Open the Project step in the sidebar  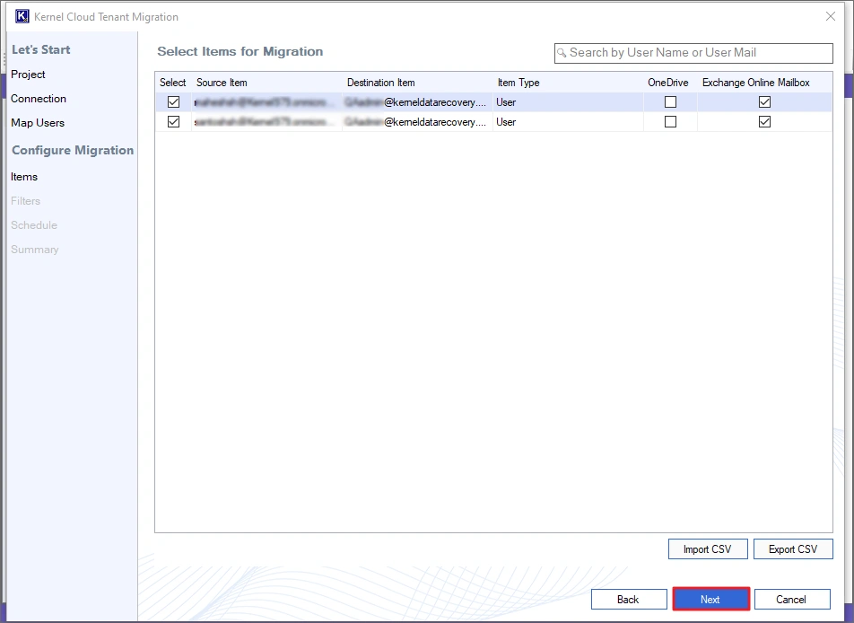[28, 74]
